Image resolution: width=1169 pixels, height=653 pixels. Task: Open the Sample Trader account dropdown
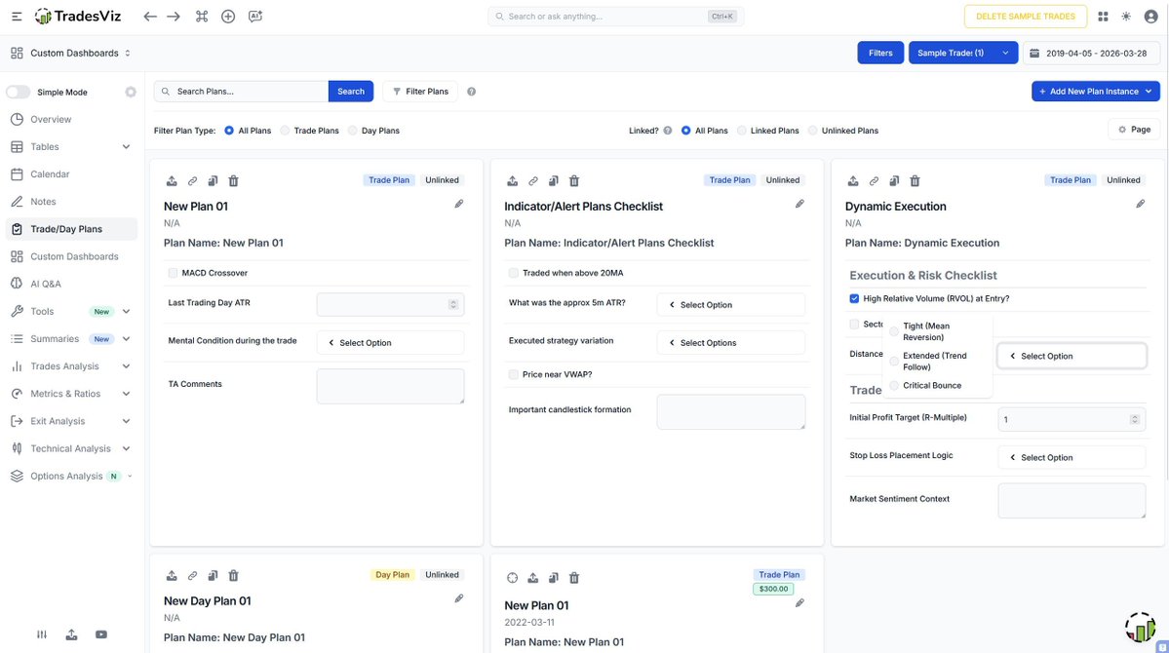tap(1005, 53)
